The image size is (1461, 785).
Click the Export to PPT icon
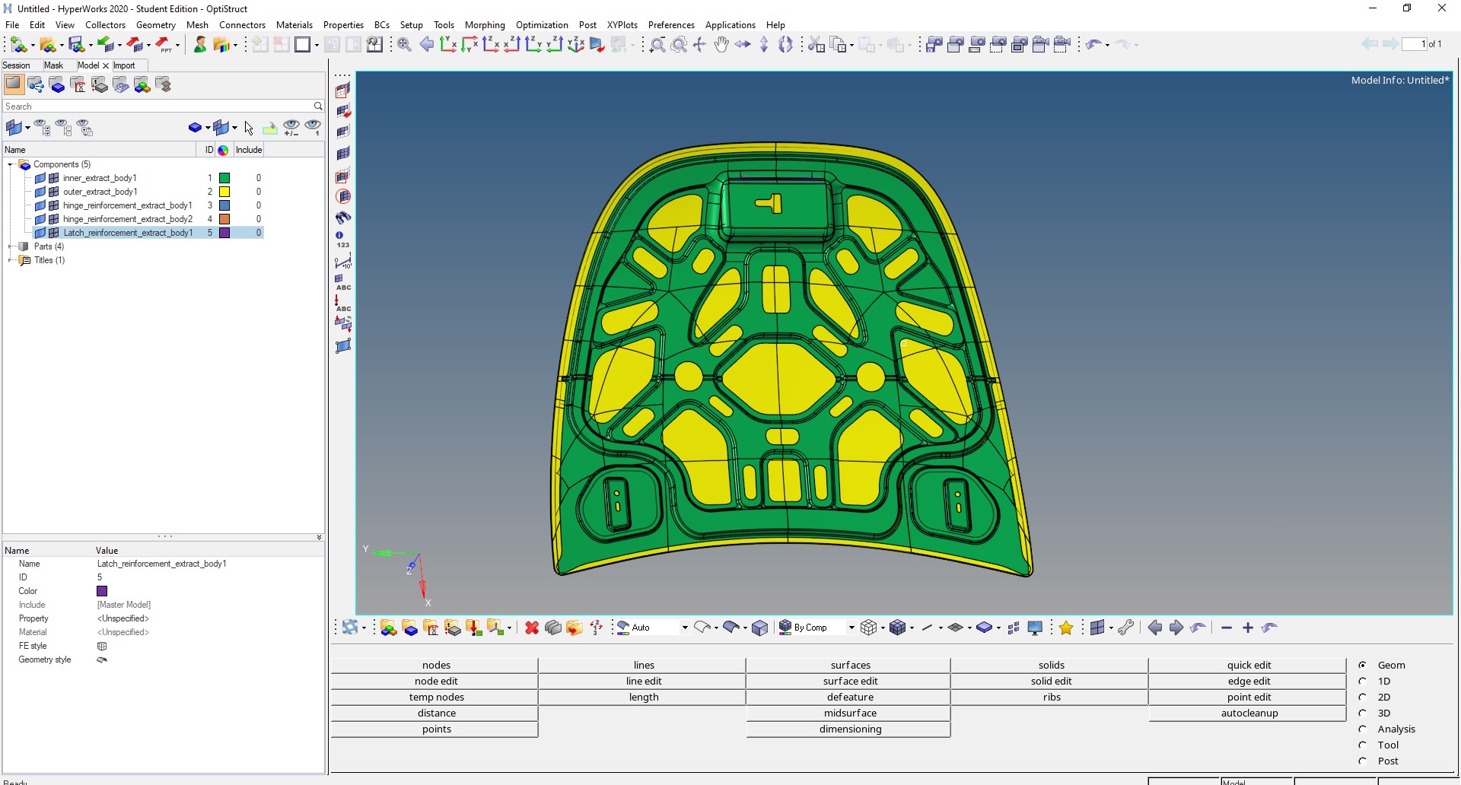pos(164,45)
